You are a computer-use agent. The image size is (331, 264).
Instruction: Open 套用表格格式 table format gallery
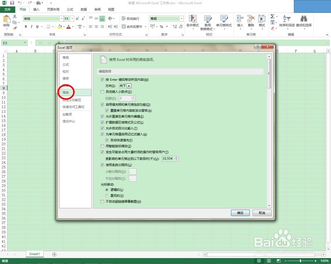[207, 22]
